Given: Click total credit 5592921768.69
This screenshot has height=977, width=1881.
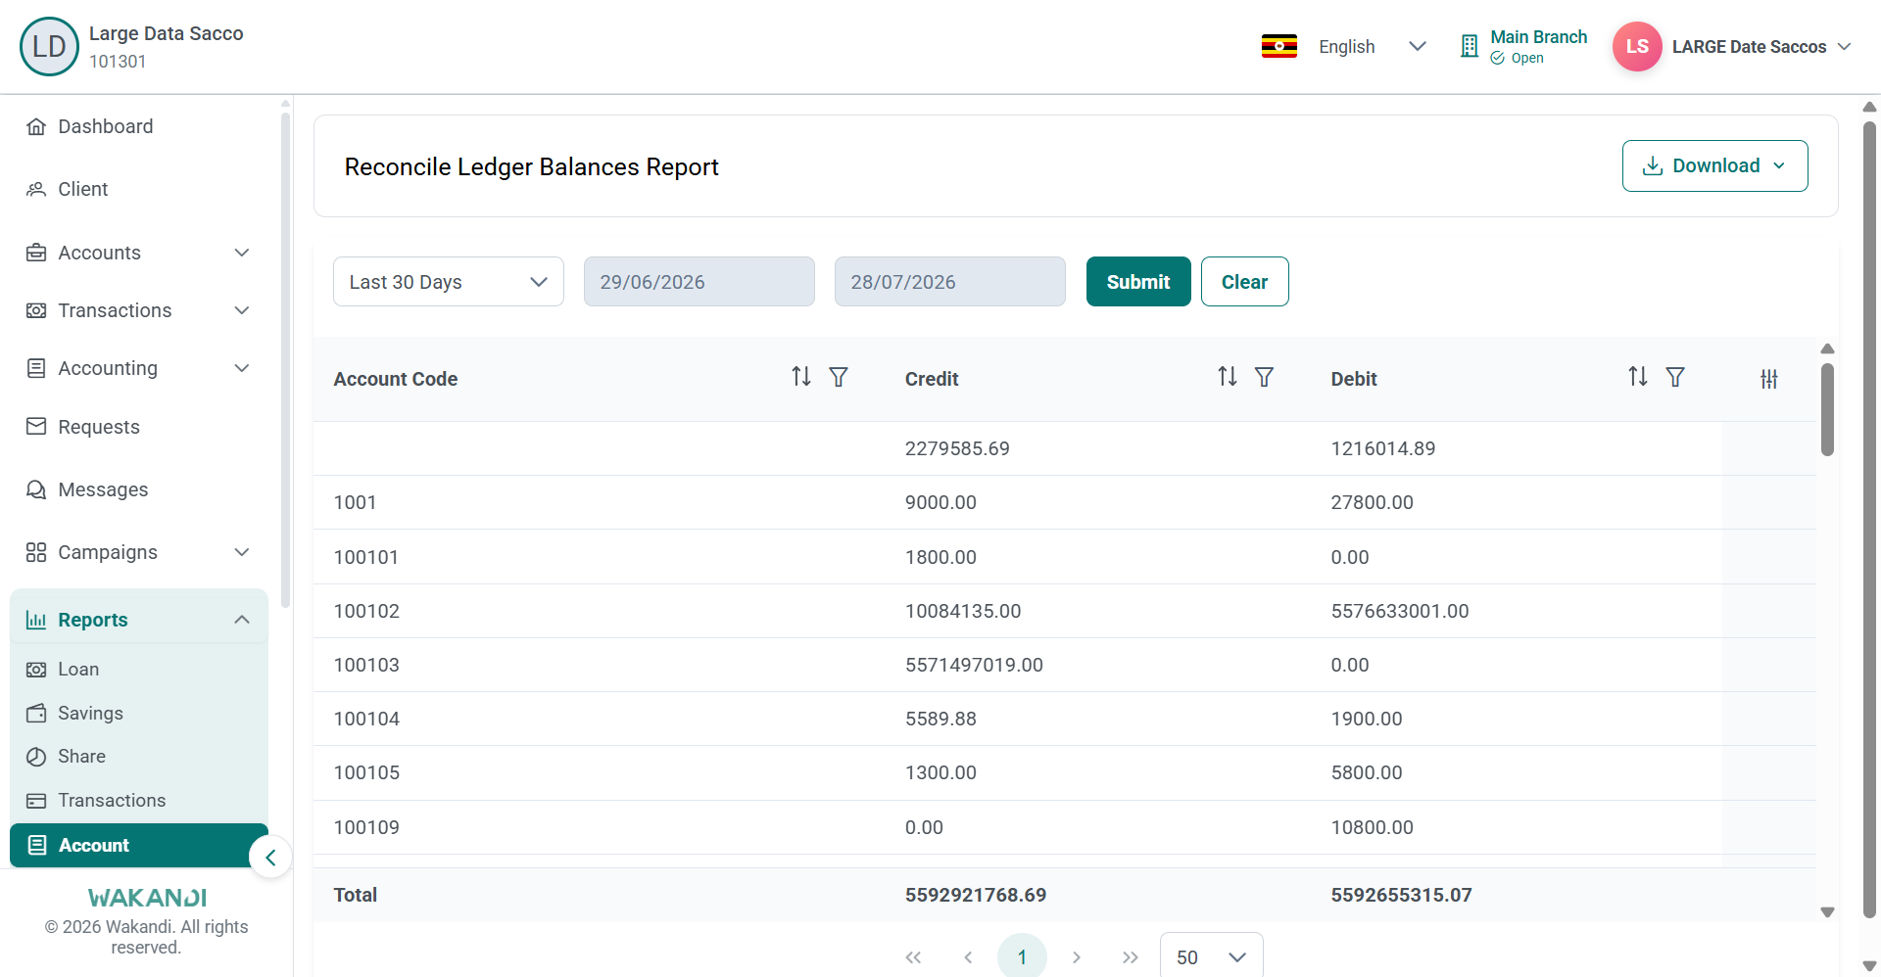Looking at the screenshot, I should coord(976,895).
